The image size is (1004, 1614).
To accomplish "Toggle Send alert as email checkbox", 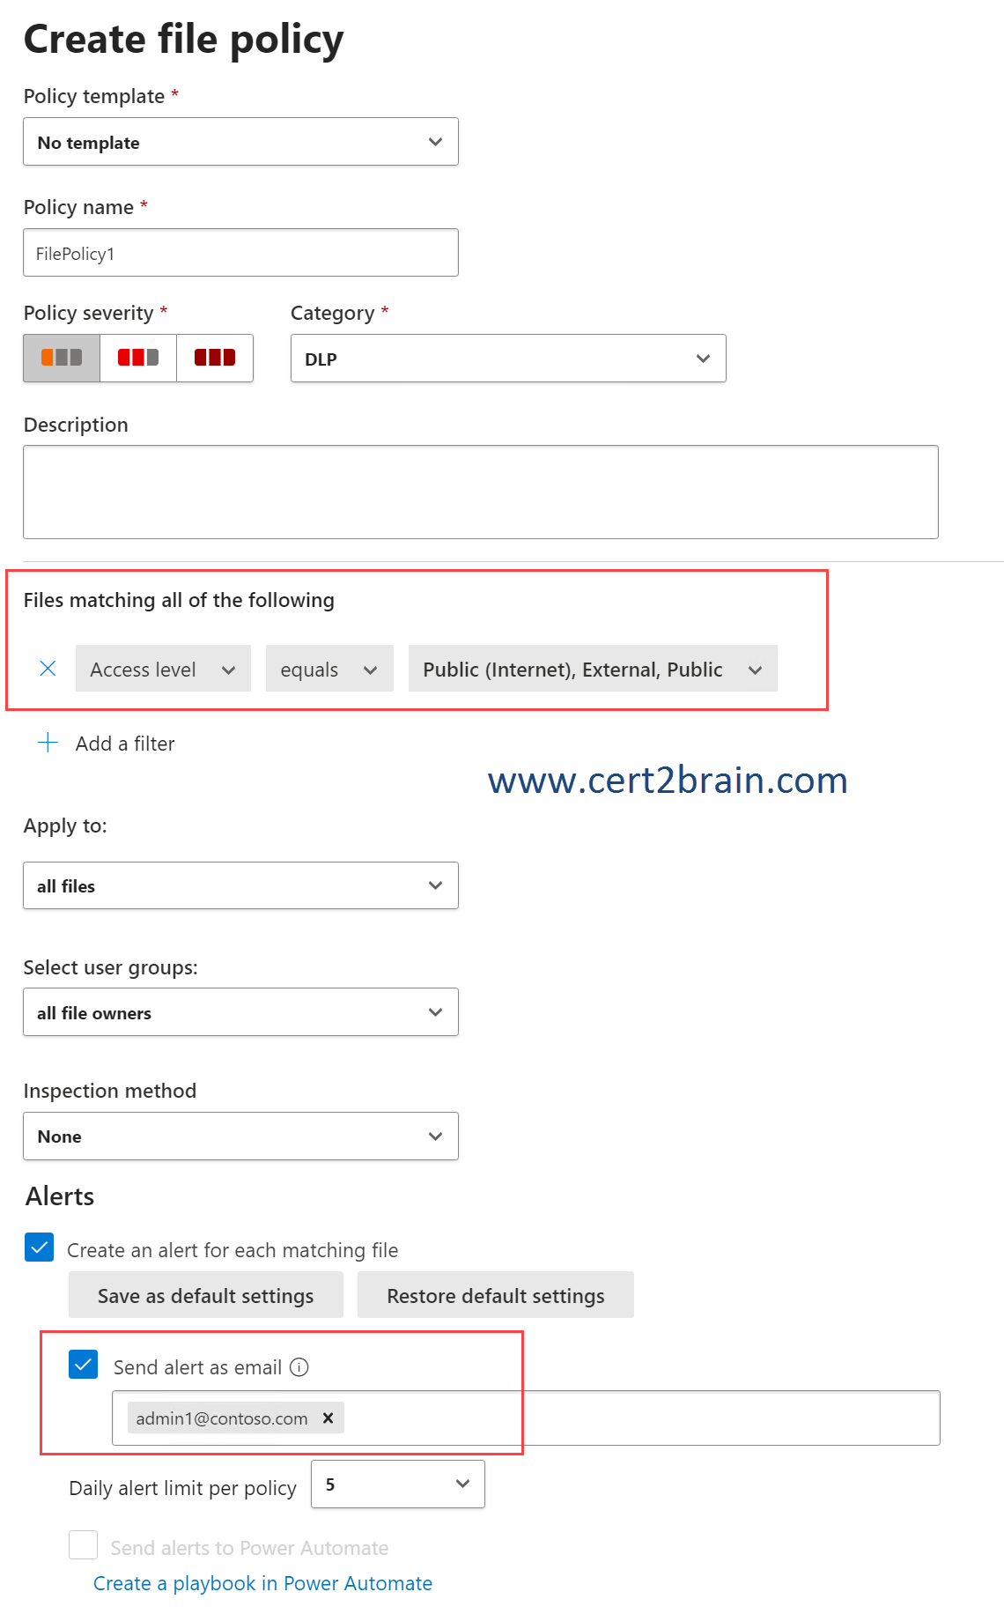I will click(x=84, y=1365).
